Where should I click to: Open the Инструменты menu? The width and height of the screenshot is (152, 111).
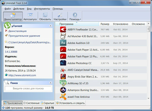pyautogui.click(x=42, y=9)
